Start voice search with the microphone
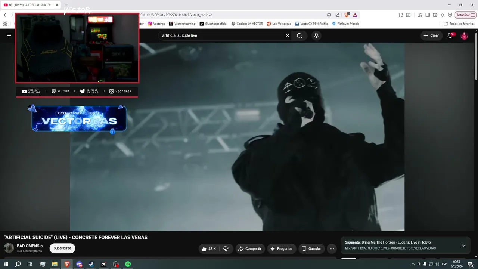The image size is (478, 269). click(316, 35)
